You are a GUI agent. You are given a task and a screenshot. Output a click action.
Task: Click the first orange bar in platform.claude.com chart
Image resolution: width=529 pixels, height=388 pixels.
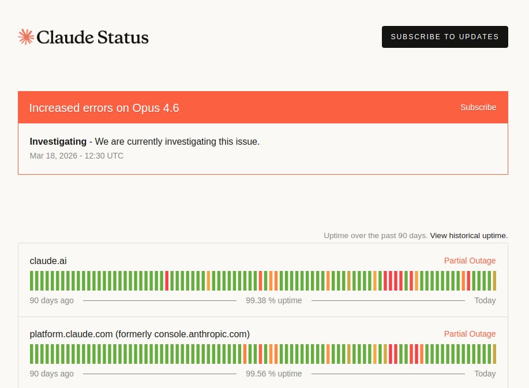245,354
